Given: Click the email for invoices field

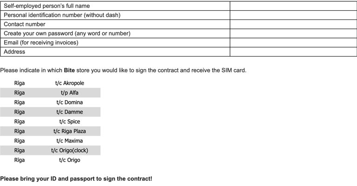Looking at the screenshot, I should click(x=293, y=43).
